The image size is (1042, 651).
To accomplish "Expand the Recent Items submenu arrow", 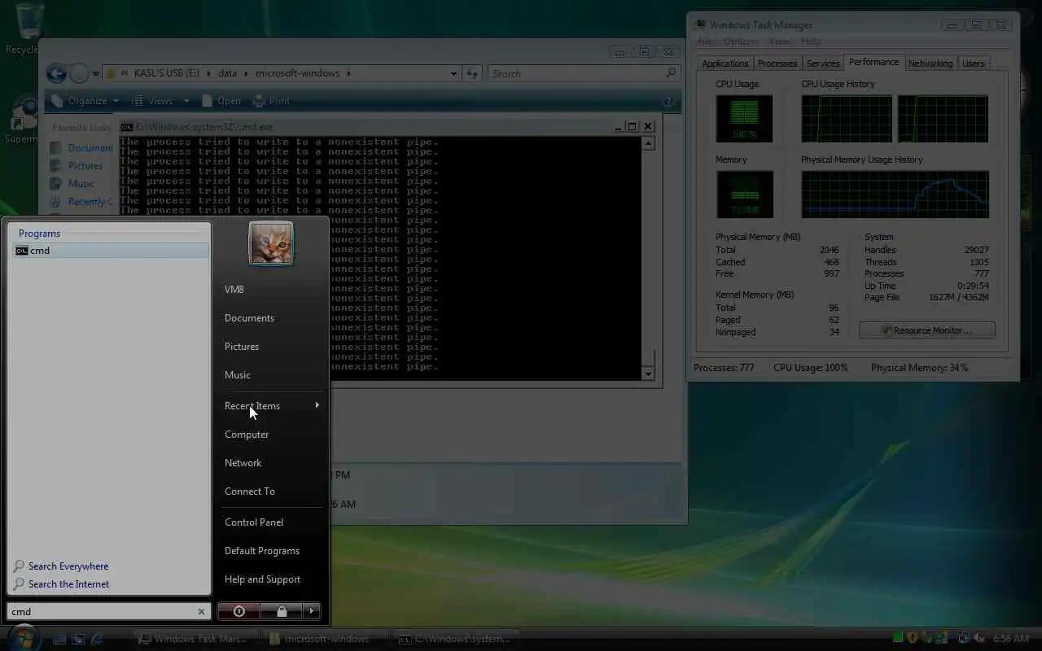I will pyautogui.click(x=317, y=405).
